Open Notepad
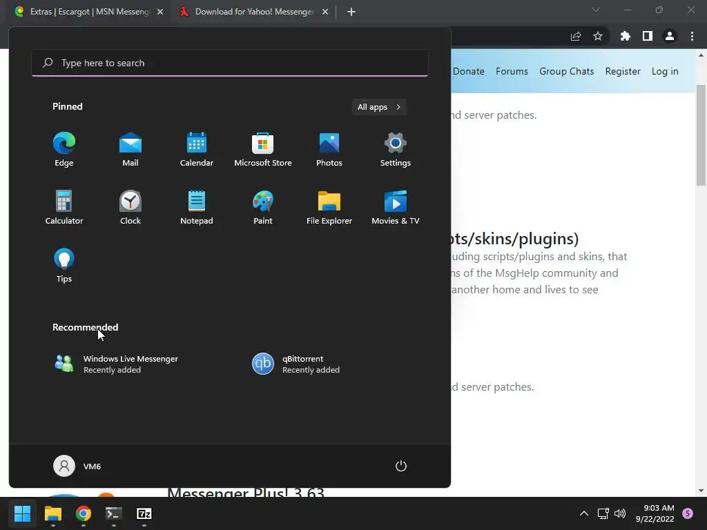 (197, 208)
